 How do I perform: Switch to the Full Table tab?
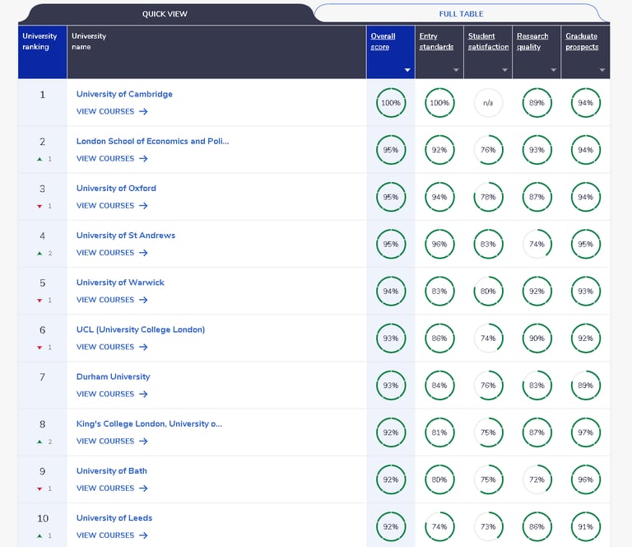click(461, 14)
